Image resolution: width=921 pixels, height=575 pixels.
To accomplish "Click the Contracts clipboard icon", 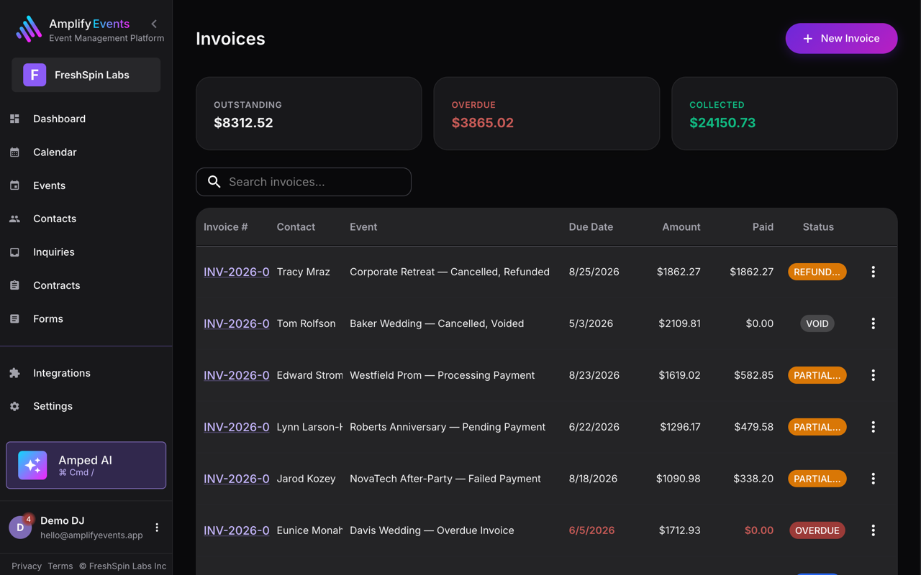I will [x=14, y=285].
